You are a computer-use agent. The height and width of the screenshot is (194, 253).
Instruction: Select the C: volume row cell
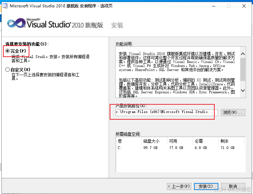[120, 148]
